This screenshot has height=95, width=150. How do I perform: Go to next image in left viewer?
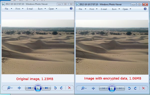click(x=46, y=88)
